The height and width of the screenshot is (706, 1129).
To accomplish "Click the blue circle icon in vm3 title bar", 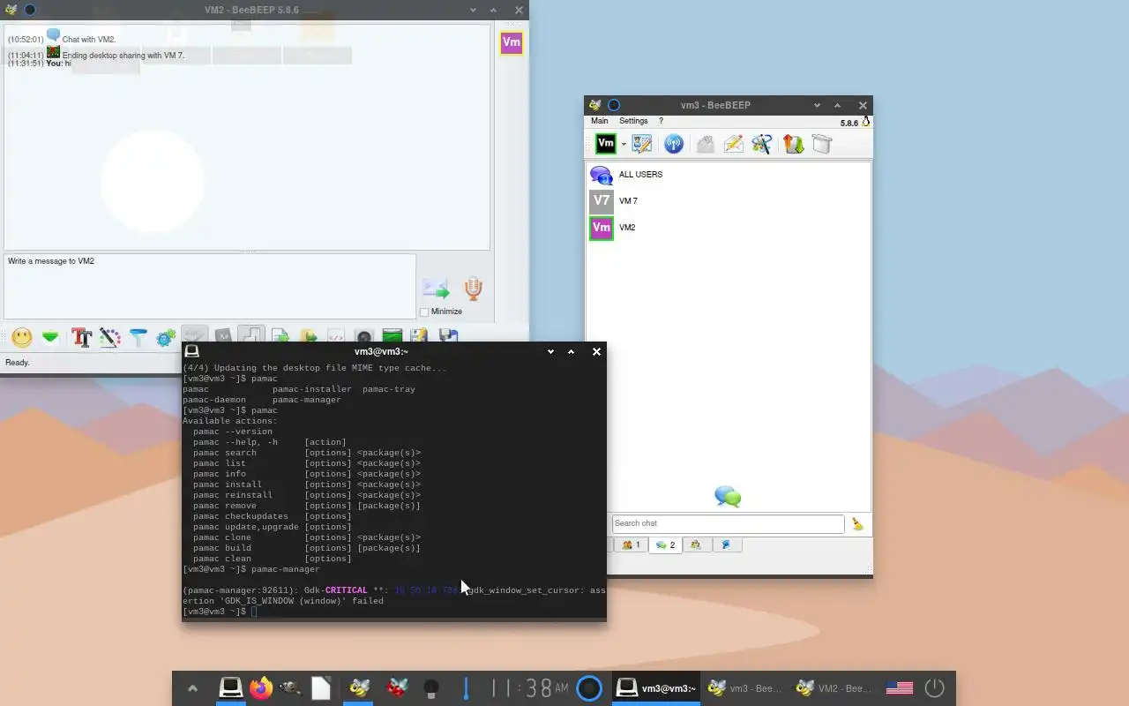I will [614, 105].
